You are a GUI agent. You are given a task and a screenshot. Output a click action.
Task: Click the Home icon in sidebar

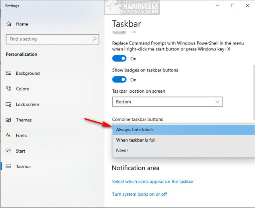click(x=9, y=24)
